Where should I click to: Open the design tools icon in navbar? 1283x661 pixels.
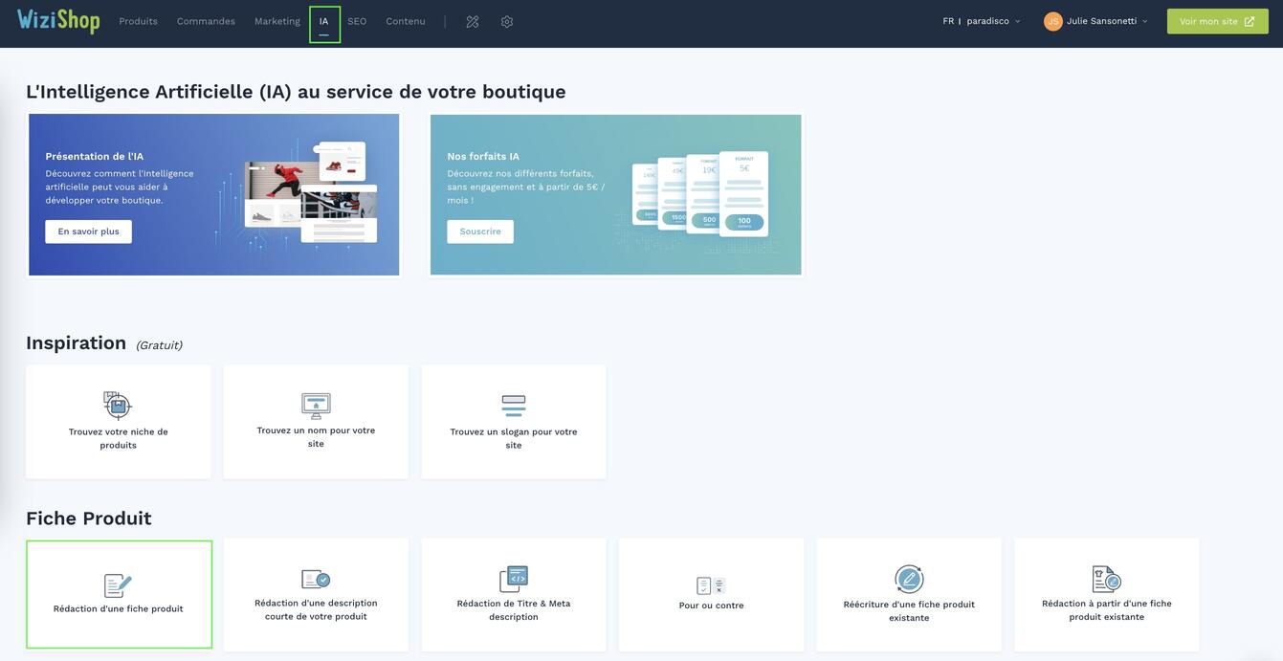pos(473,21)
